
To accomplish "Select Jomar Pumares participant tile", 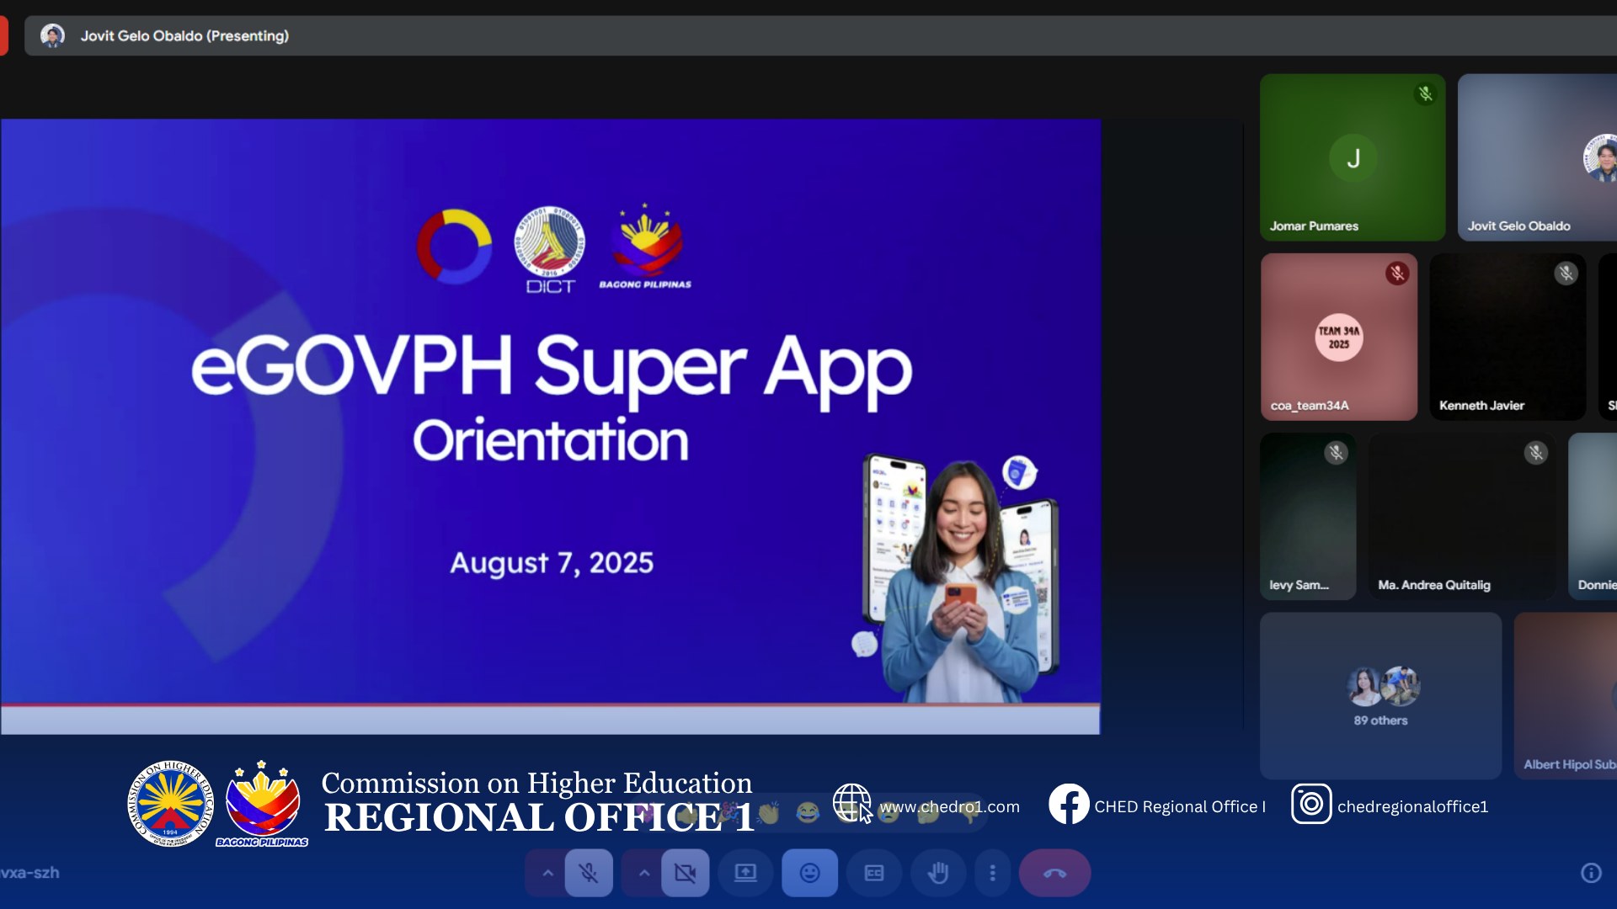I will click(x=1353, y=157).
